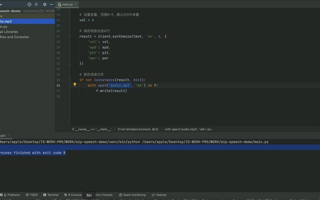The height and width of the screenshot is (200, 320).
Task: Select Scratches and Consoles tree node
Action: point(27,37)
